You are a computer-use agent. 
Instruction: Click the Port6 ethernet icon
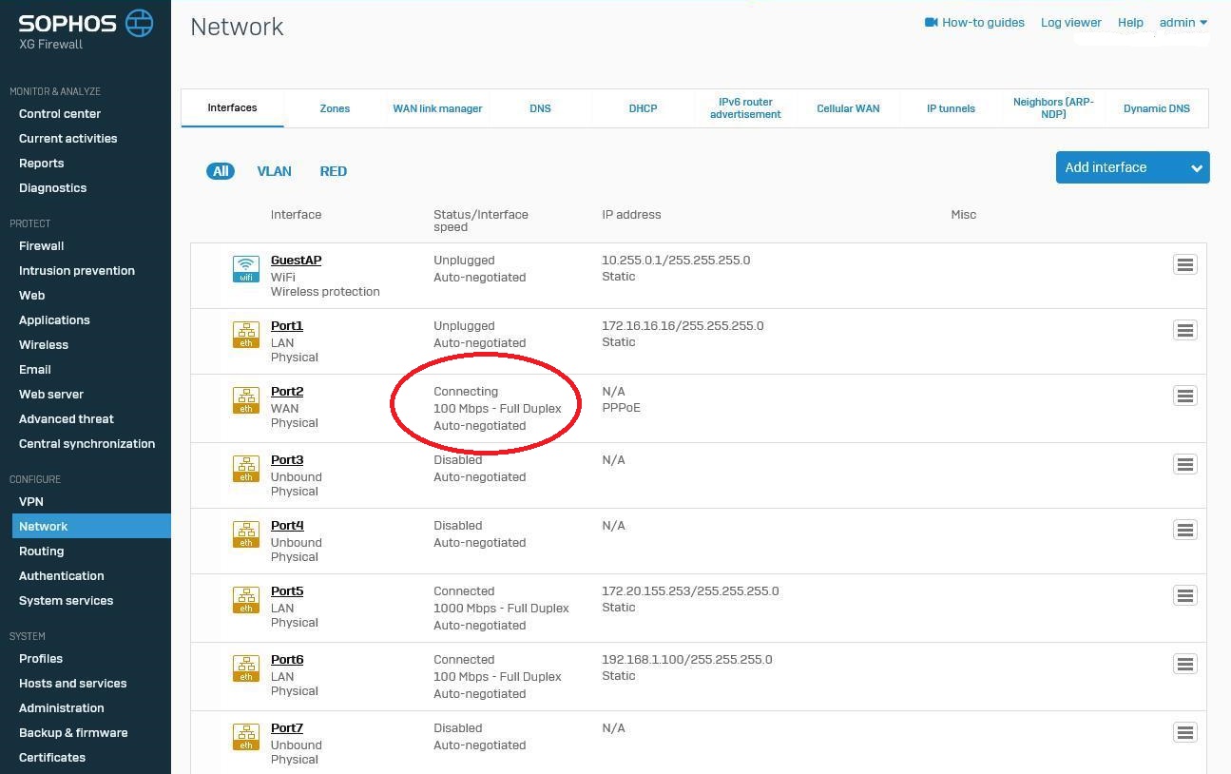(x=246, y=668)
